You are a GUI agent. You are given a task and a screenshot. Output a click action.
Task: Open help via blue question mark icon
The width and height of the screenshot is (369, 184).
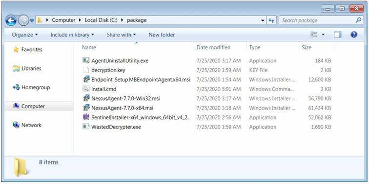[354, 35]
